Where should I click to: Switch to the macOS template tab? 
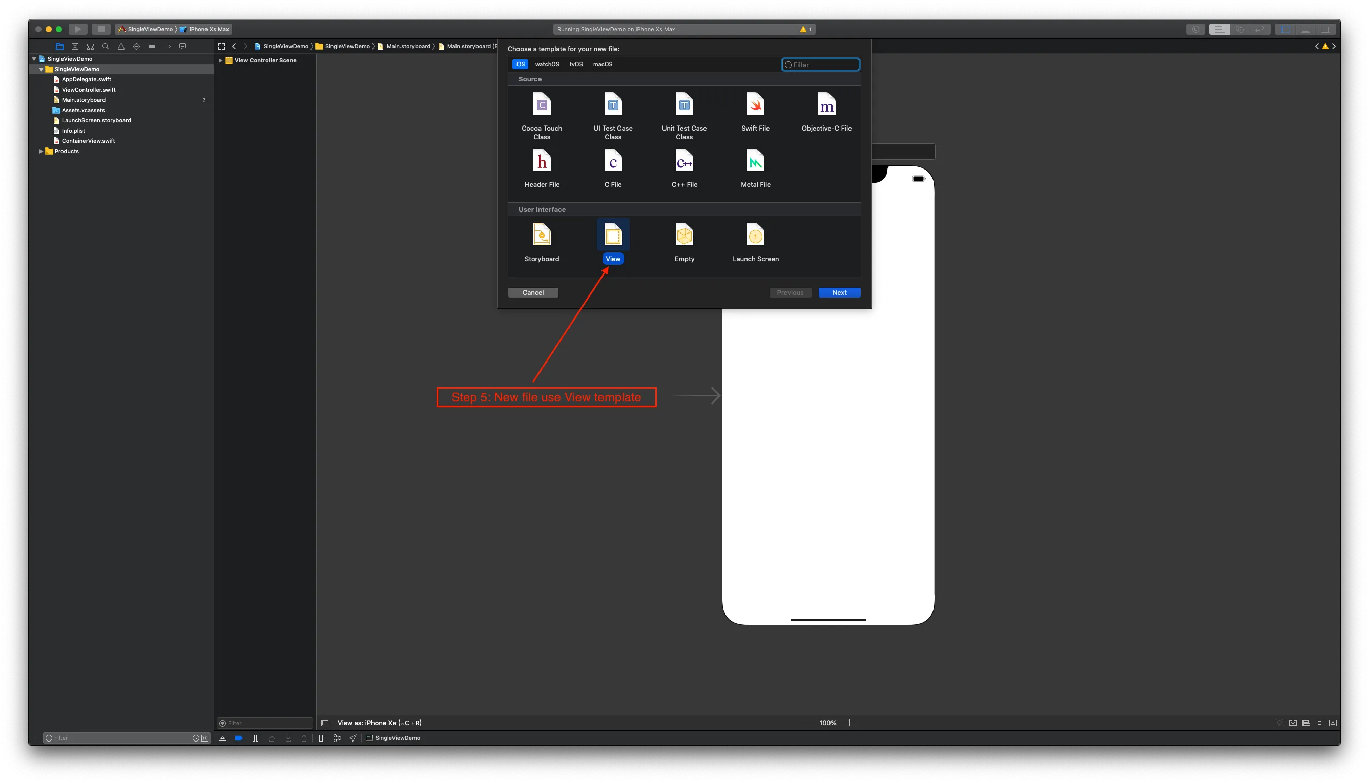(x=603, y=64)
